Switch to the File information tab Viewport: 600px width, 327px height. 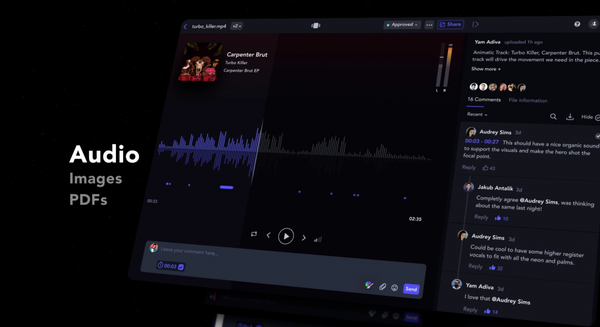coord(528,100)
